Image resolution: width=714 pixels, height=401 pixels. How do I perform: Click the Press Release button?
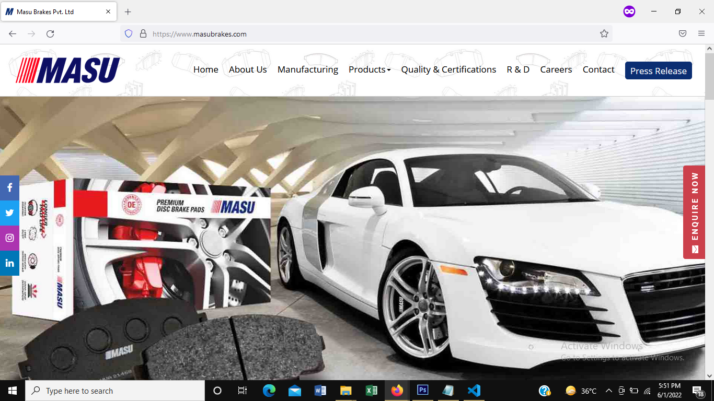(659, 70)
